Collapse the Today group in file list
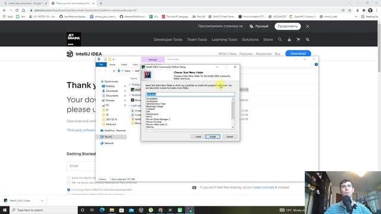 (x=130, y=84)
